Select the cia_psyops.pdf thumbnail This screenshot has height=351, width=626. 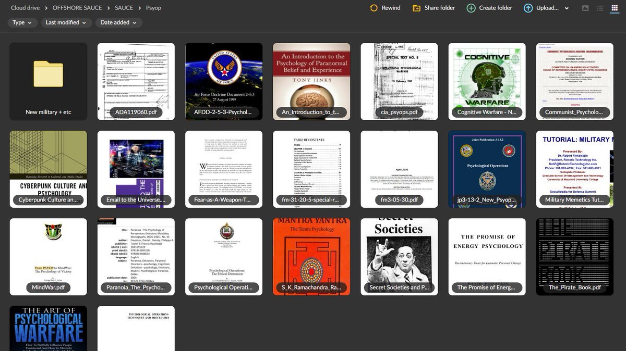tap(399, 82)
